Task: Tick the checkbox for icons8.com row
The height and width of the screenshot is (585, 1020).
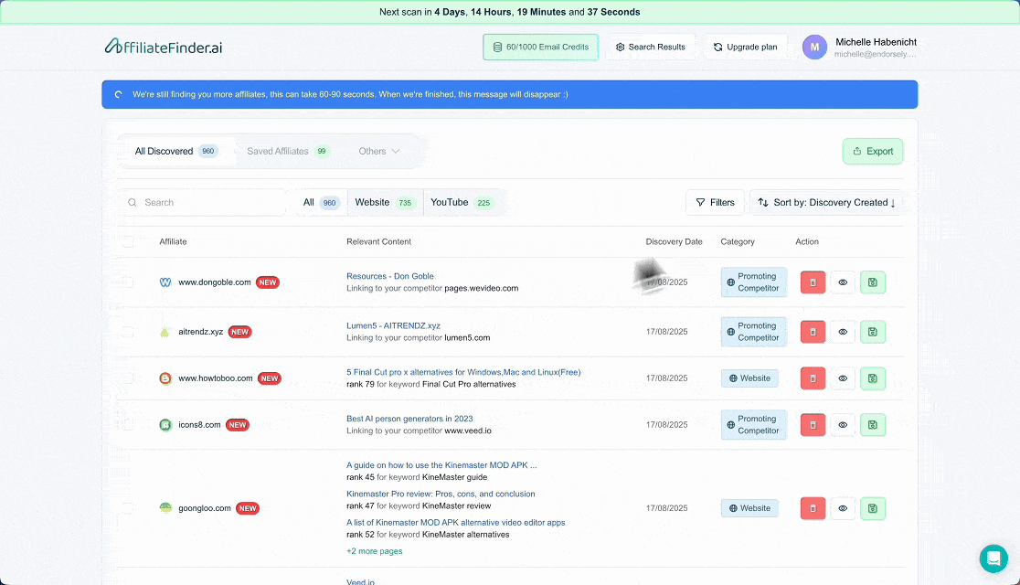Action: click(128, 425)
